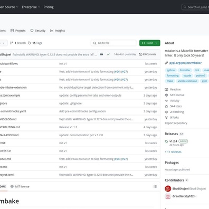
Task: Open commit hash 14ea4bd
Action: (119, 54)
